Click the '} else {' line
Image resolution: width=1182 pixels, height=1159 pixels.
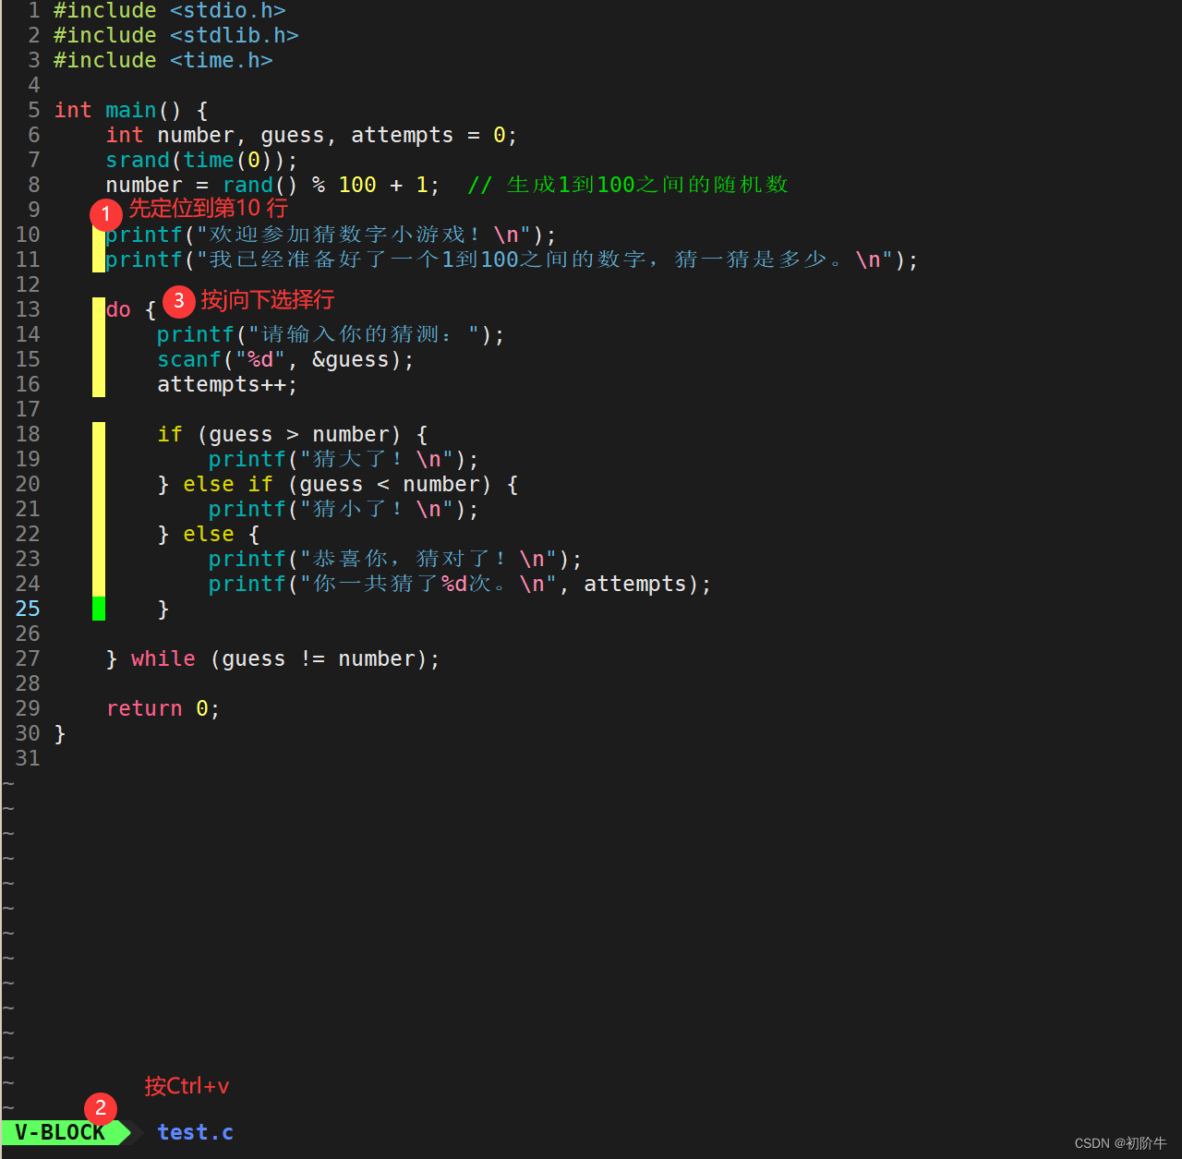point(209,534)
